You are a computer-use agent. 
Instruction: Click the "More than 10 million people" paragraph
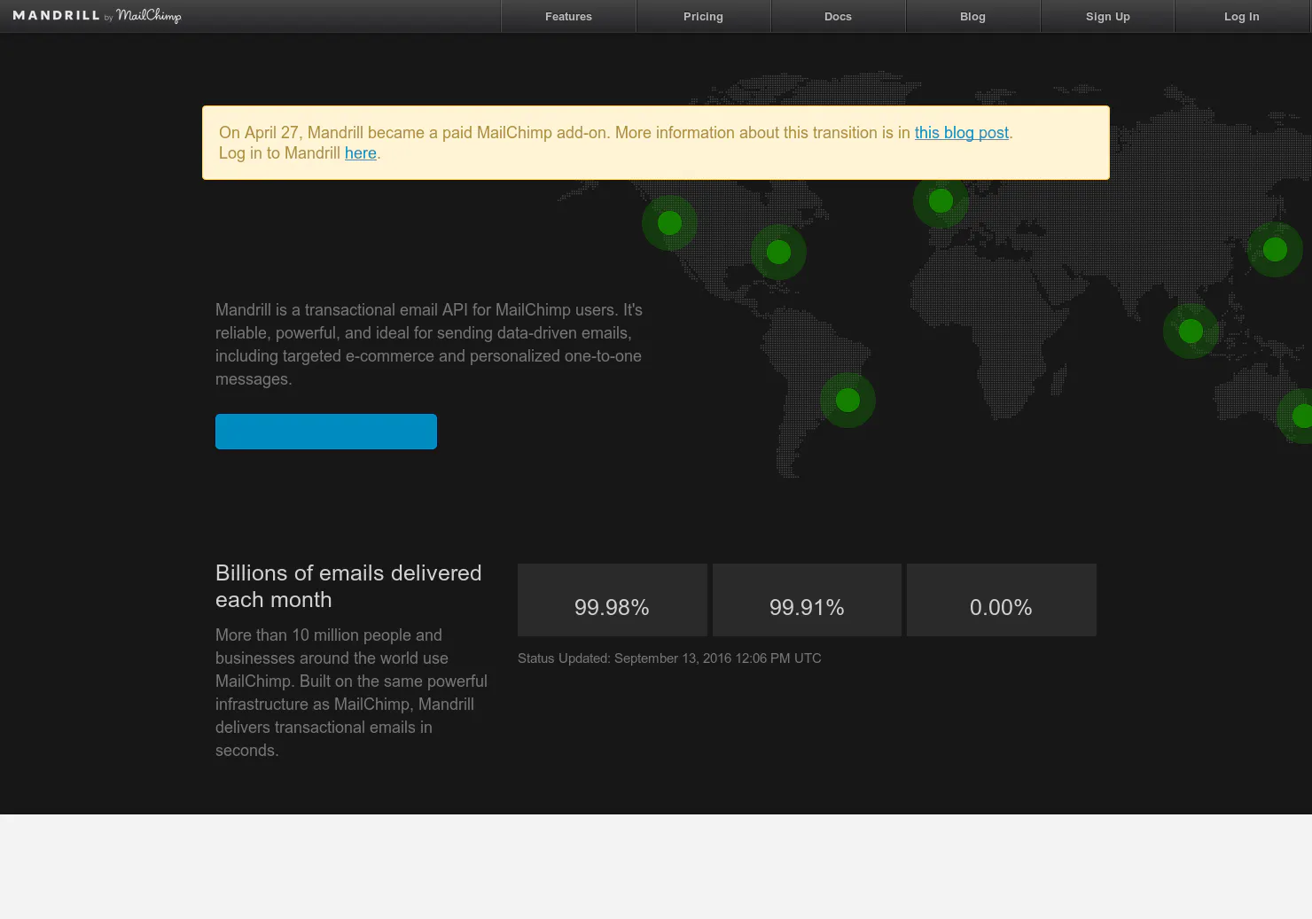click(x=352, y=693)
